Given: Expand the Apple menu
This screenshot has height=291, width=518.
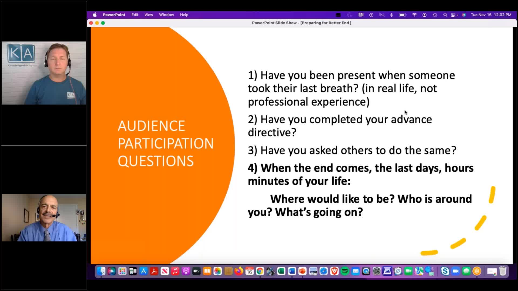Looking at the screenshot, I should (x=95, y=15).
